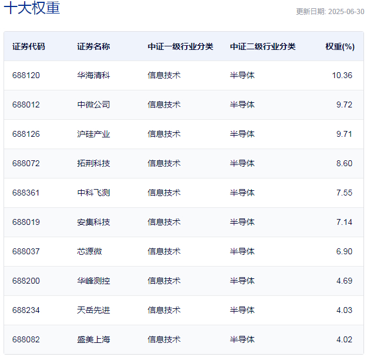Viewport: 367px width, 357px height.
Task: Select security code 688019
Action: (x=26, y=222)
